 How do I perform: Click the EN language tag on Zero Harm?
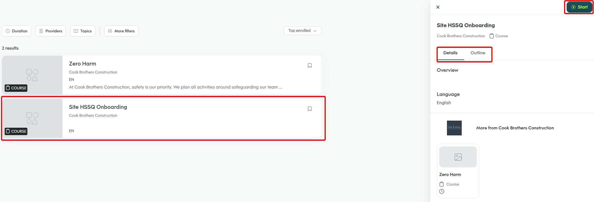(x=71, y=79)
